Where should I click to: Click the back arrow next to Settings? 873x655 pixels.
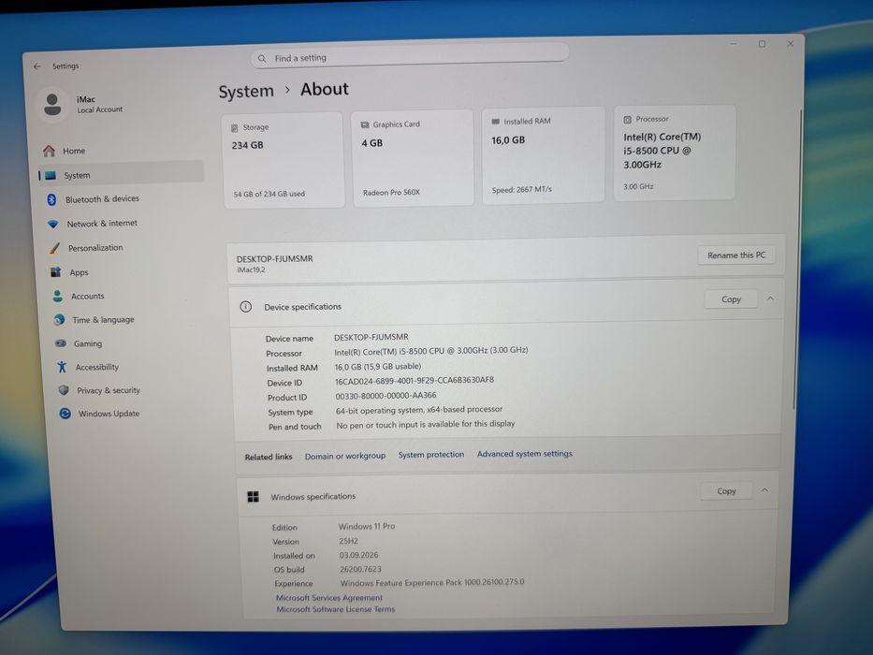37,66
